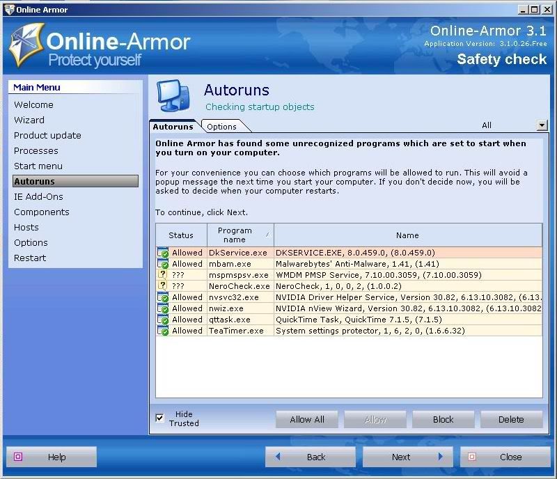This screenshot has width=557, height=479.
Task: Select the qttask.exe program name
Action: click(x=230, y=320)
